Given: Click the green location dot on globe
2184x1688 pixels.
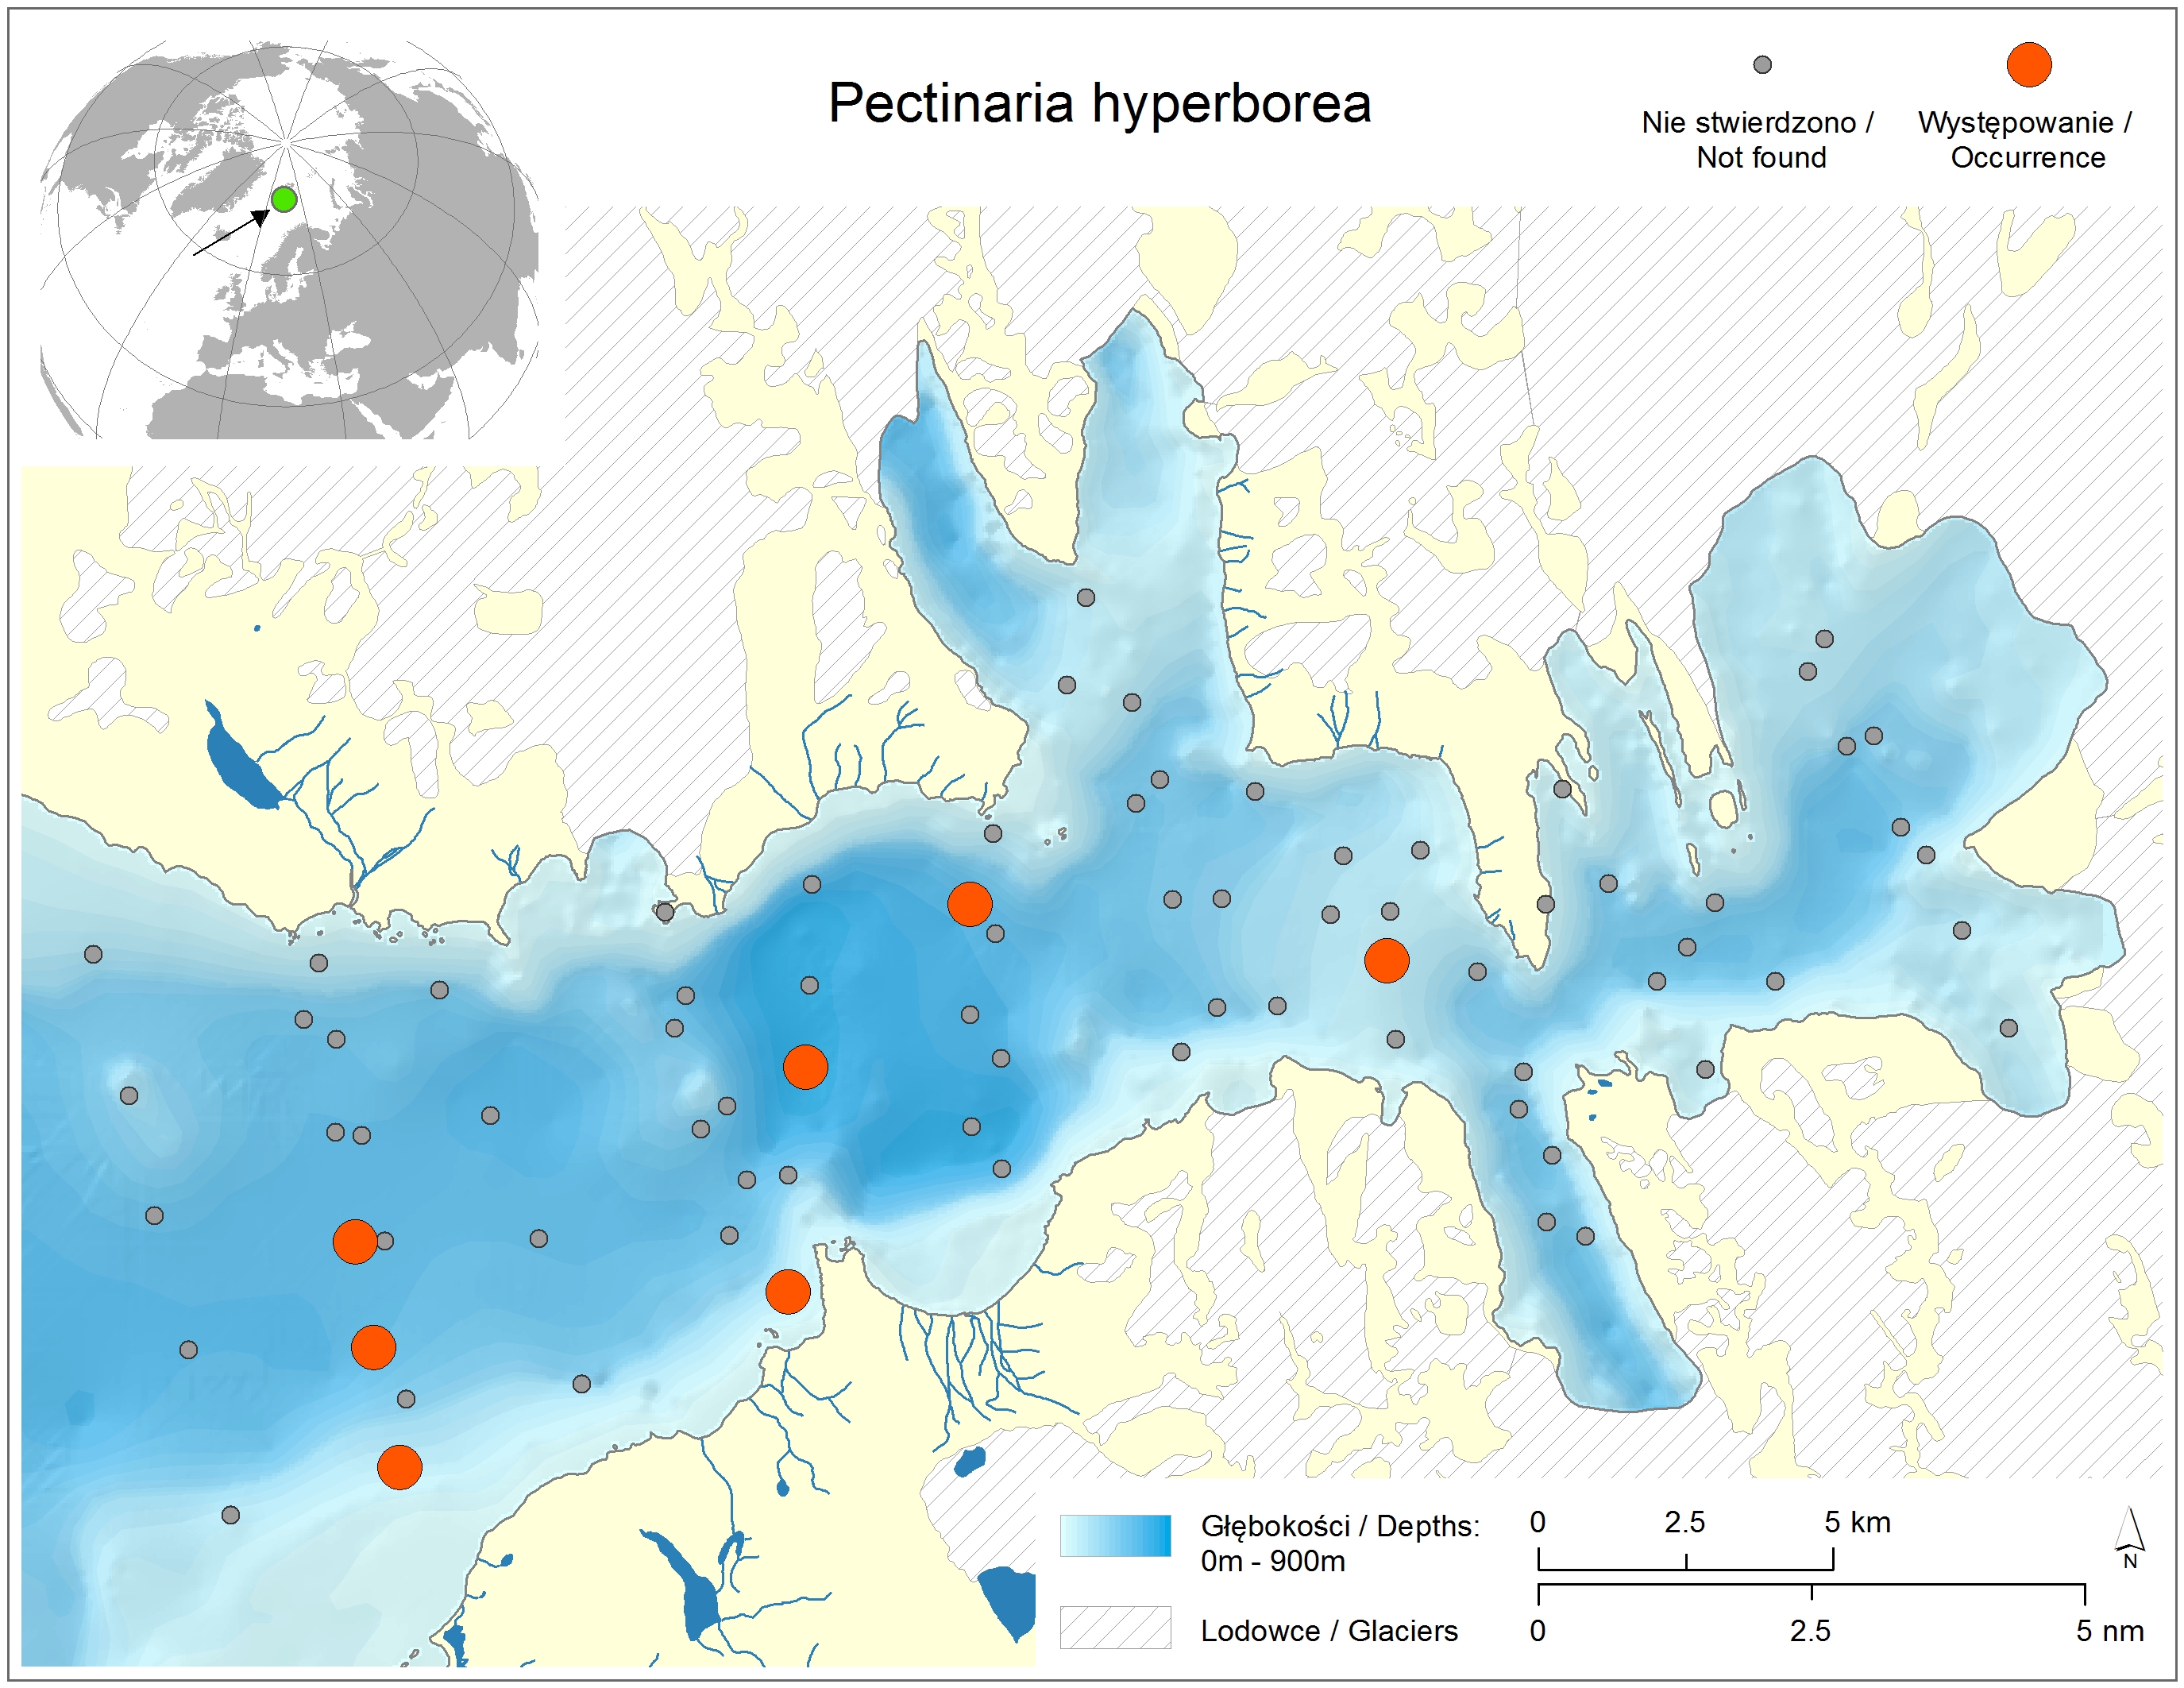Looking at the screenshot, I should point(284,200).
